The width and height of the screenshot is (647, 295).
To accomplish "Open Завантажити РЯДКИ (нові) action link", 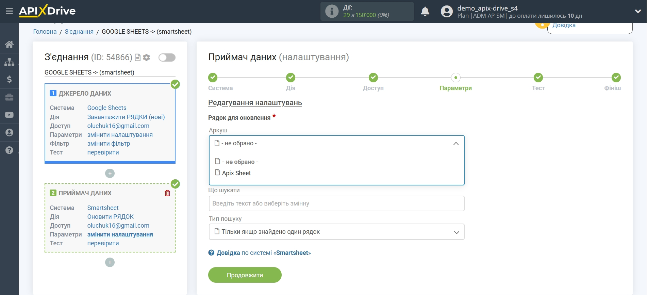I will pos(126,117).
